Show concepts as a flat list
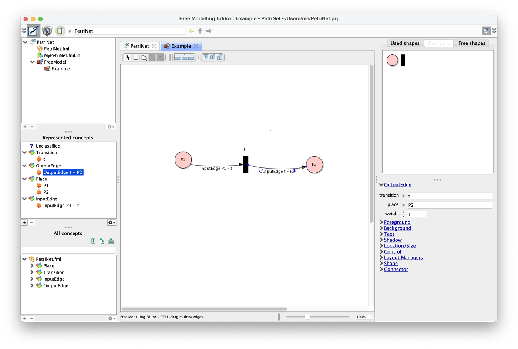This screenshot has width=518, height=349. [x=93, y=241]
